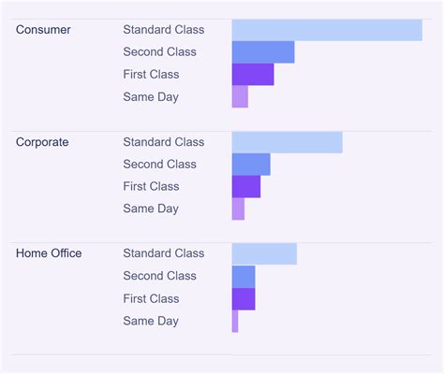Click the Home Office First Class bar
Screen dimensions: 444x374
click(x=244, y=299)
